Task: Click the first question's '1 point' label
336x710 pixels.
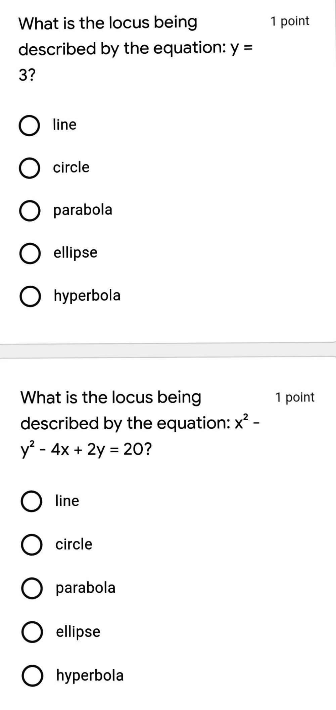Action: click(x=289, y=21)
